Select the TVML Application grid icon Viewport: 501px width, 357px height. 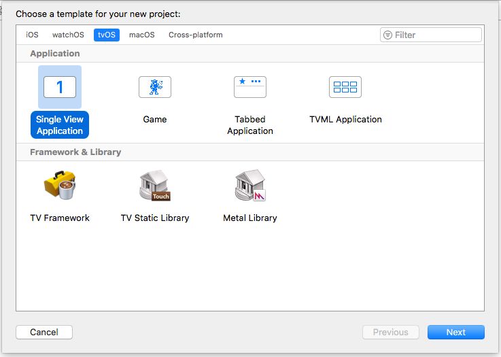click(x=345, y=87)
